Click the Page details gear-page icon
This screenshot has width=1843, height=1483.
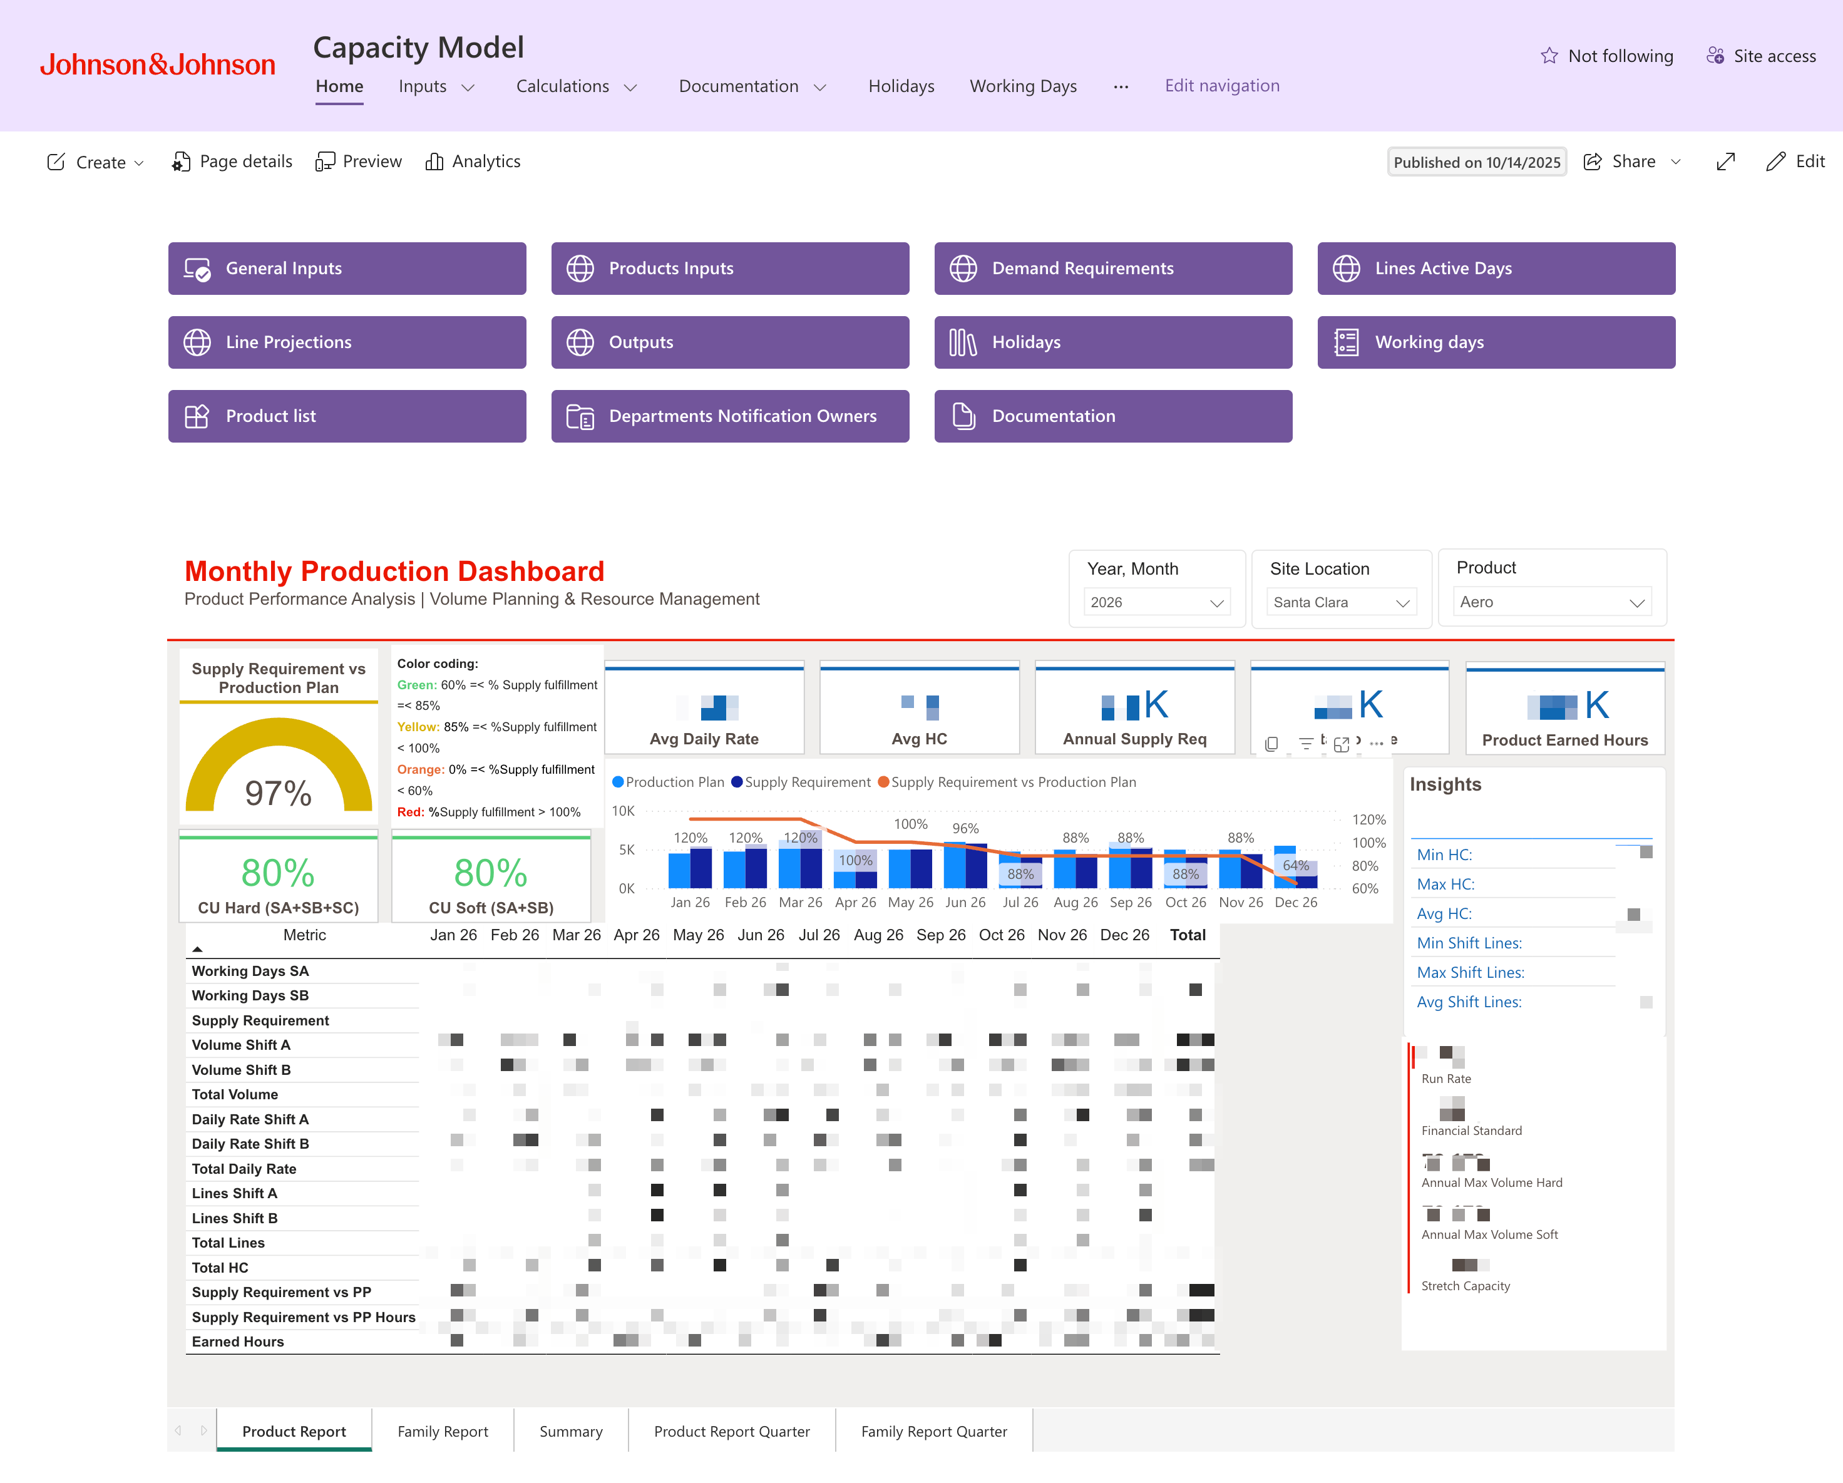coord(180,162)
